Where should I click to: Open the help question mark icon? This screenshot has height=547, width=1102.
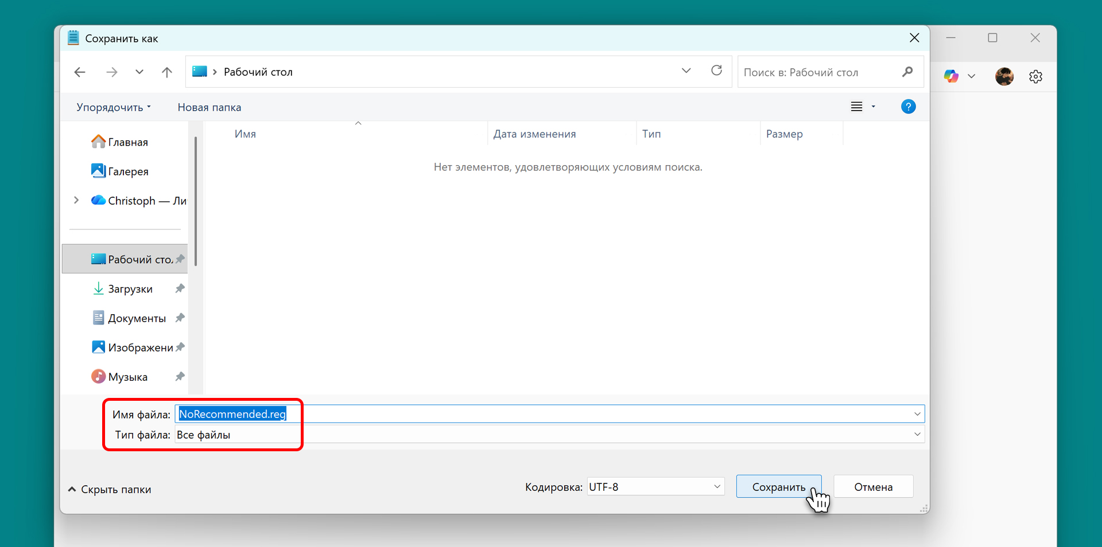tap(908, 107)
